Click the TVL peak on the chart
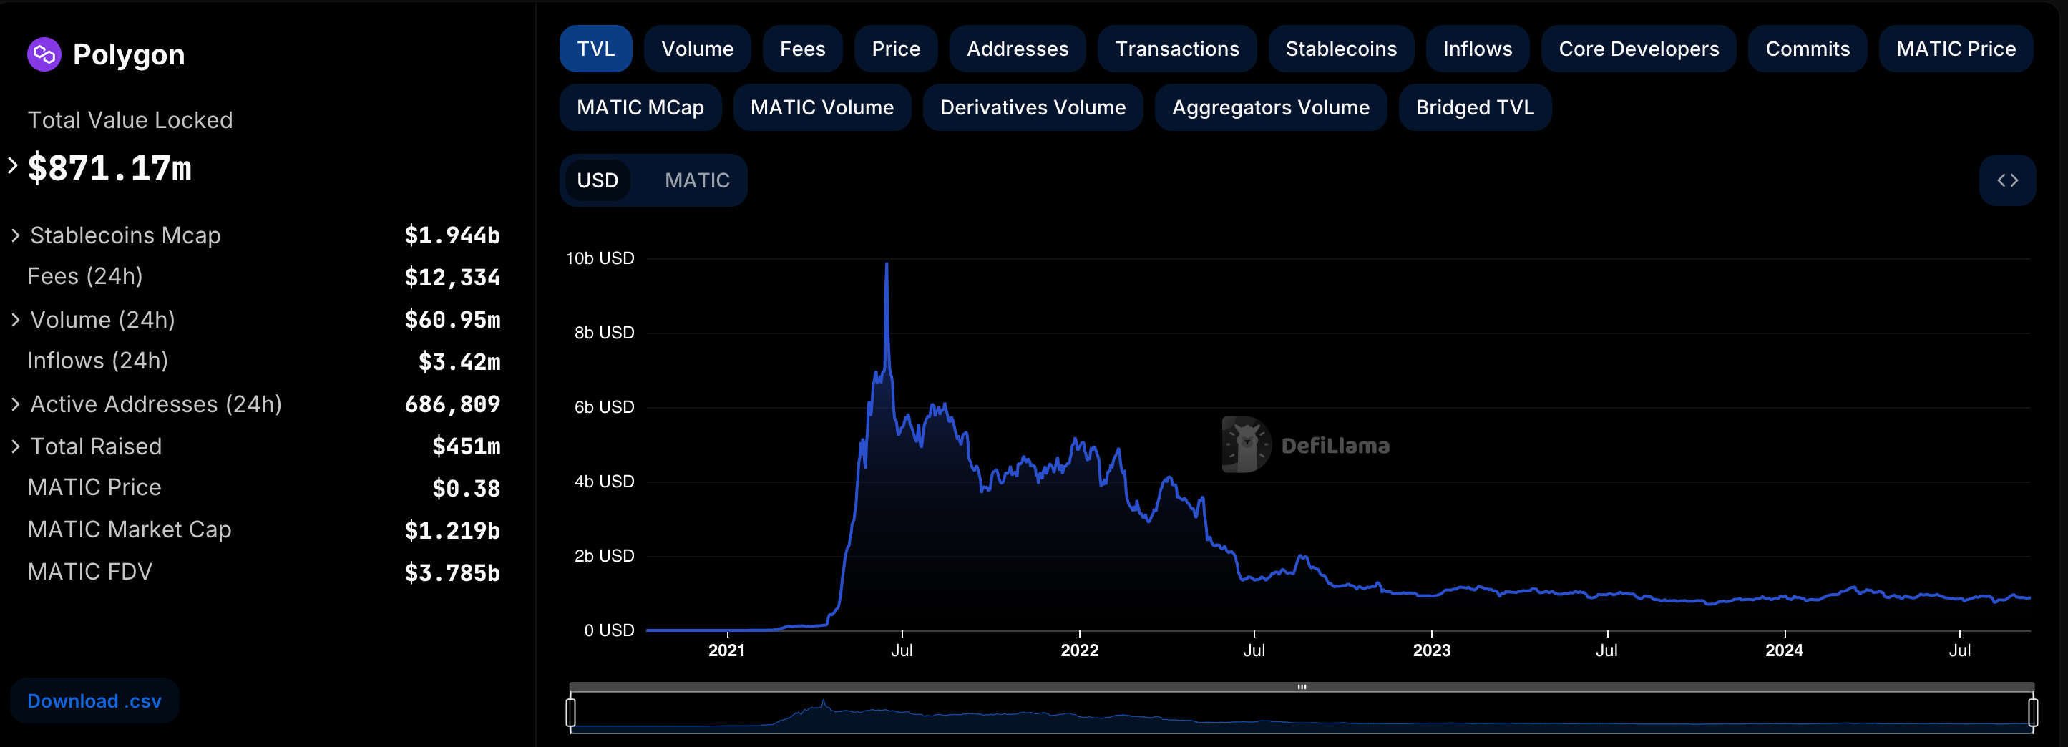 pyautogui.click(x=887, y=264)
